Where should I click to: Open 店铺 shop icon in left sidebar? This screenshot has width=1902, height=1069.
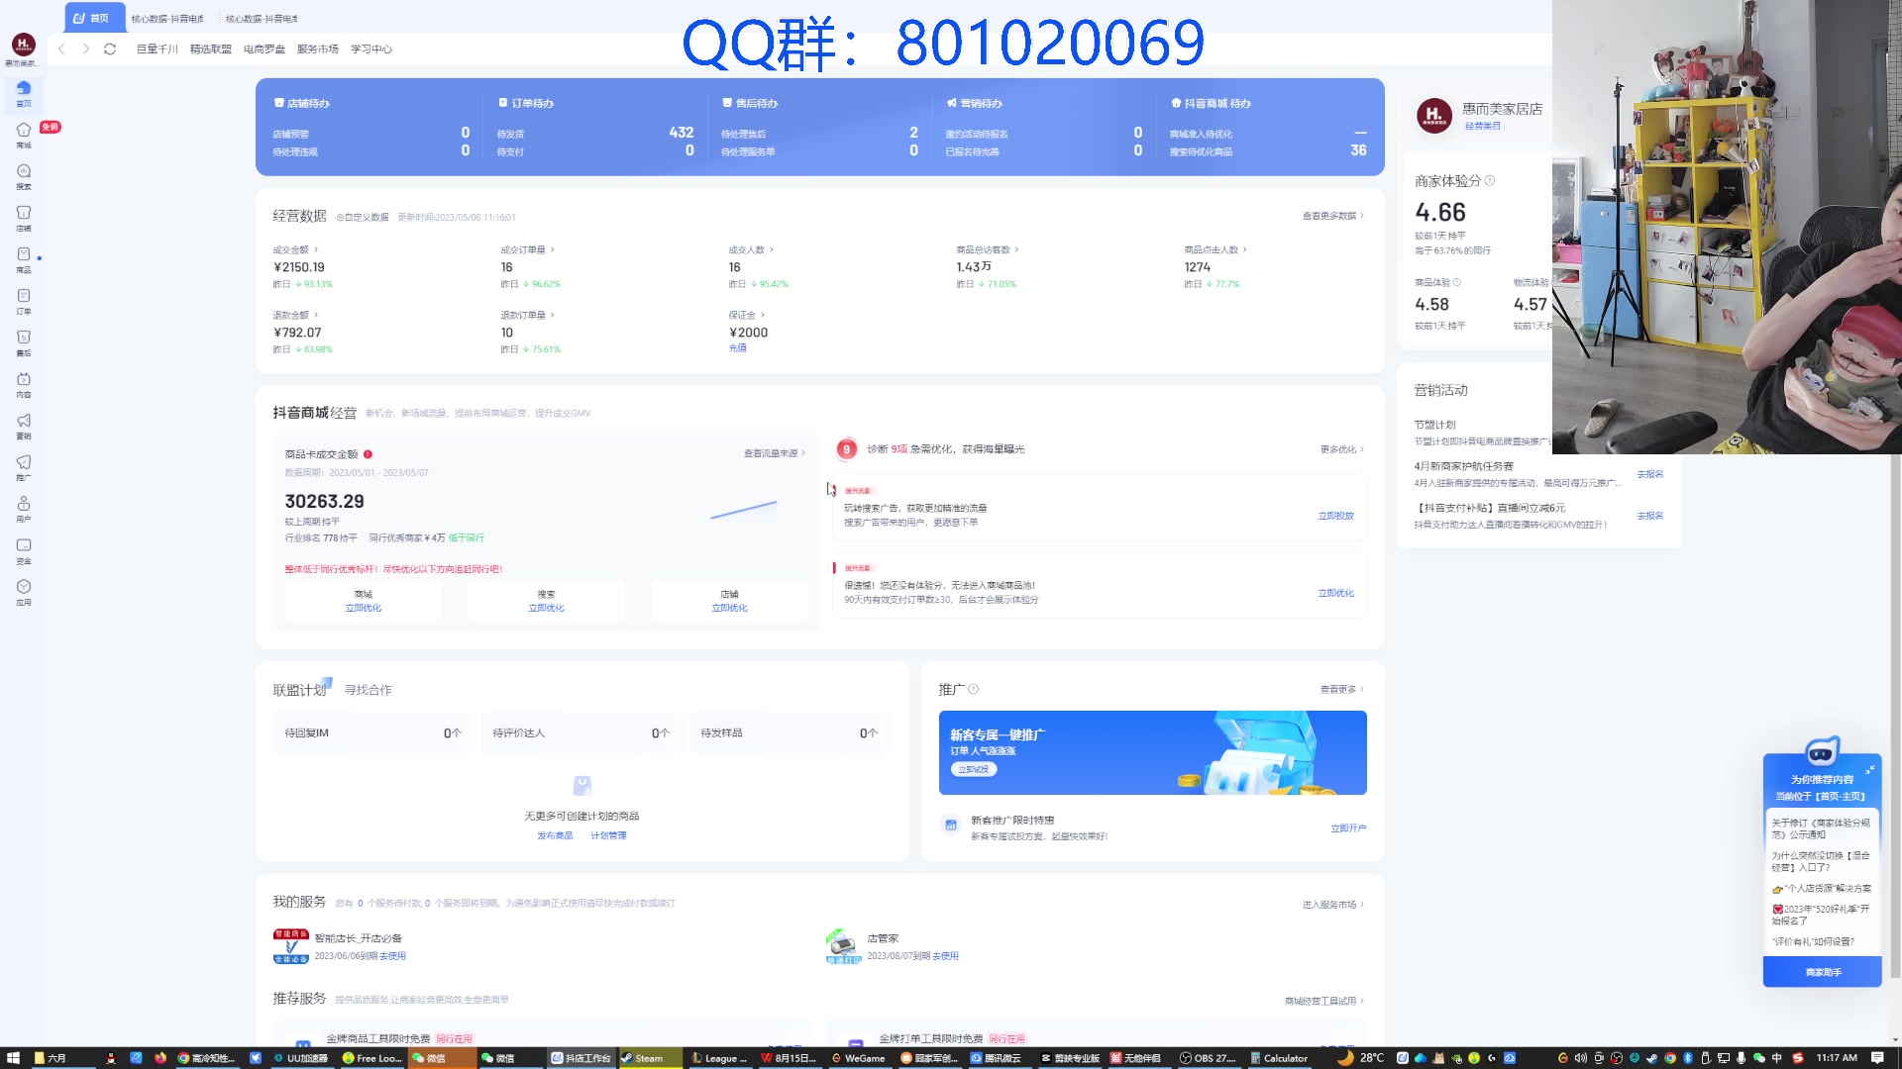click(x=24, y=218)
